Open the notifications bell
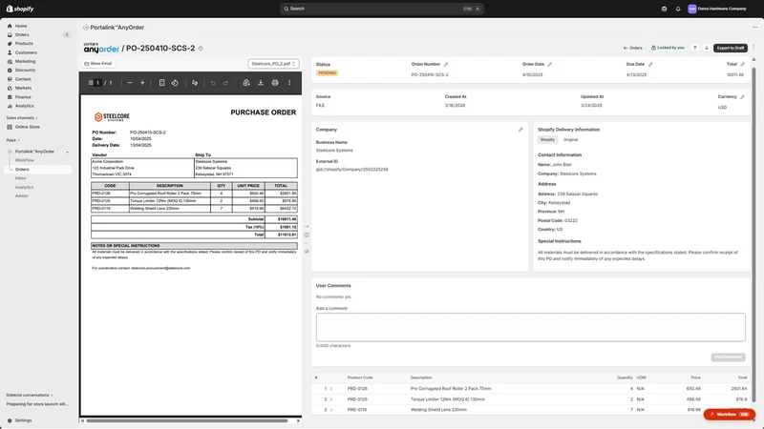Image resolution: width=764 pixels, height=429 pixels. (678, 9)
